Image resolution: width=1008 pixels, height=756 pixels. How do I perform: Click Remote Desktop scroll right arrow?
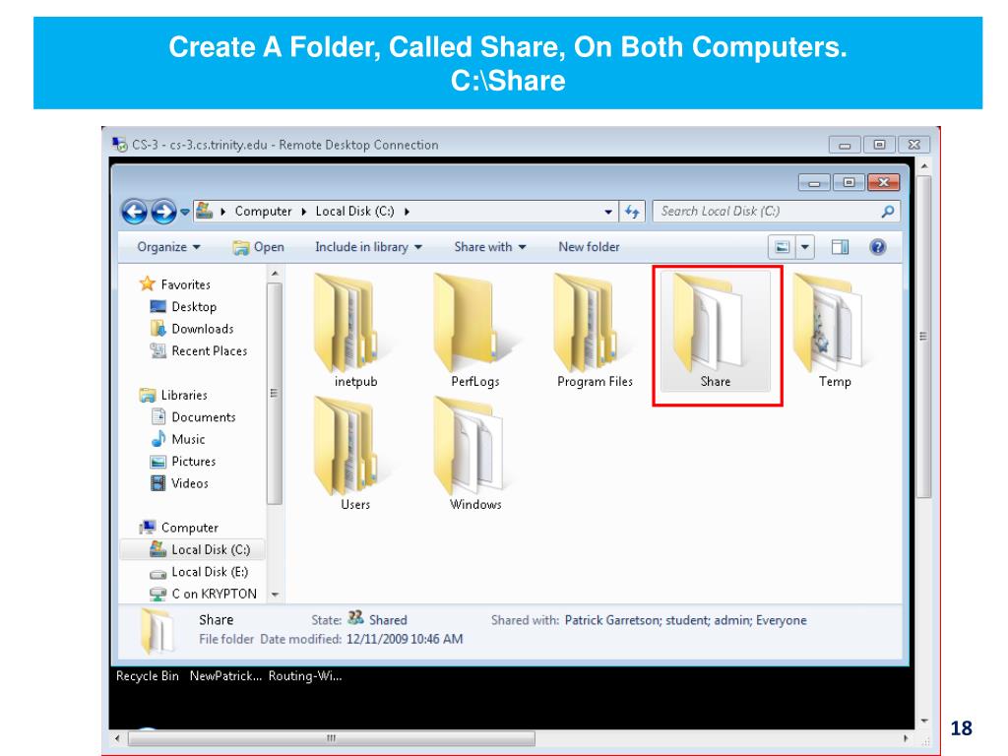pyautogui.click(x=907, y=738)
